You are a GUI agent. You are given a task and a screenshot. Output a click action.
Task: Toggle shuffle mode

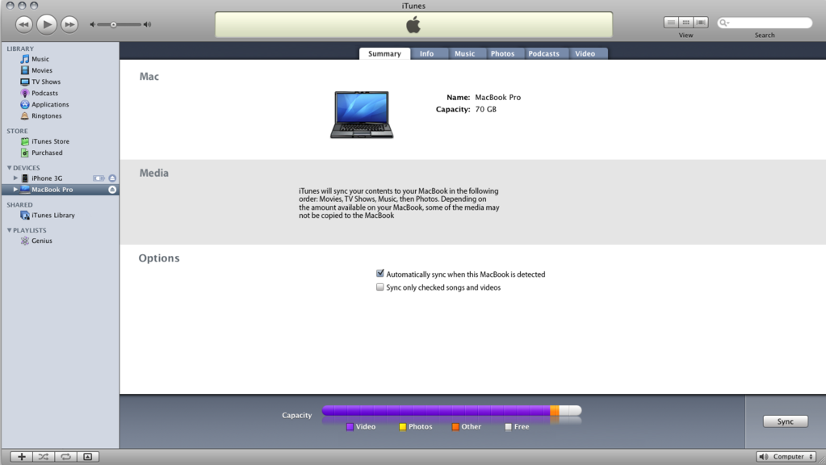pos(44,457)
